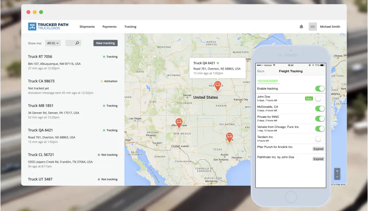Toggle John Doe tracking switch
This screenshot has height=211, width=368.
click(319, 99)
